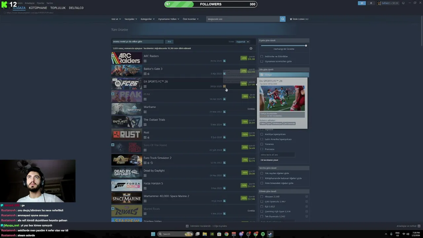The width and height of the screenshot is (423, 238).
Task: Click the volume icon in system tray
Action: coord(408,234)
